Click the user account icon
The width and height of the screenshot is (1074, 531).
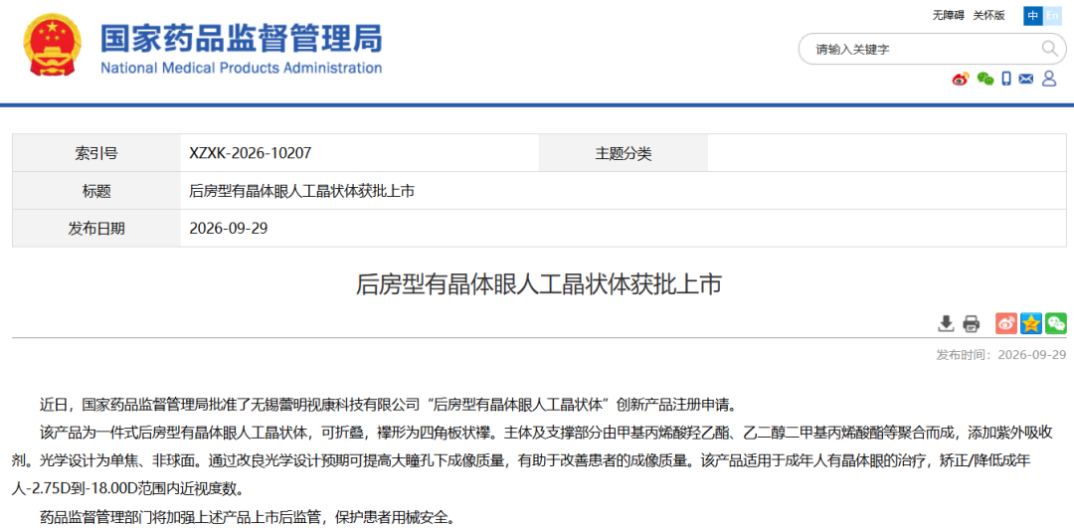[x=1049, y=79]
